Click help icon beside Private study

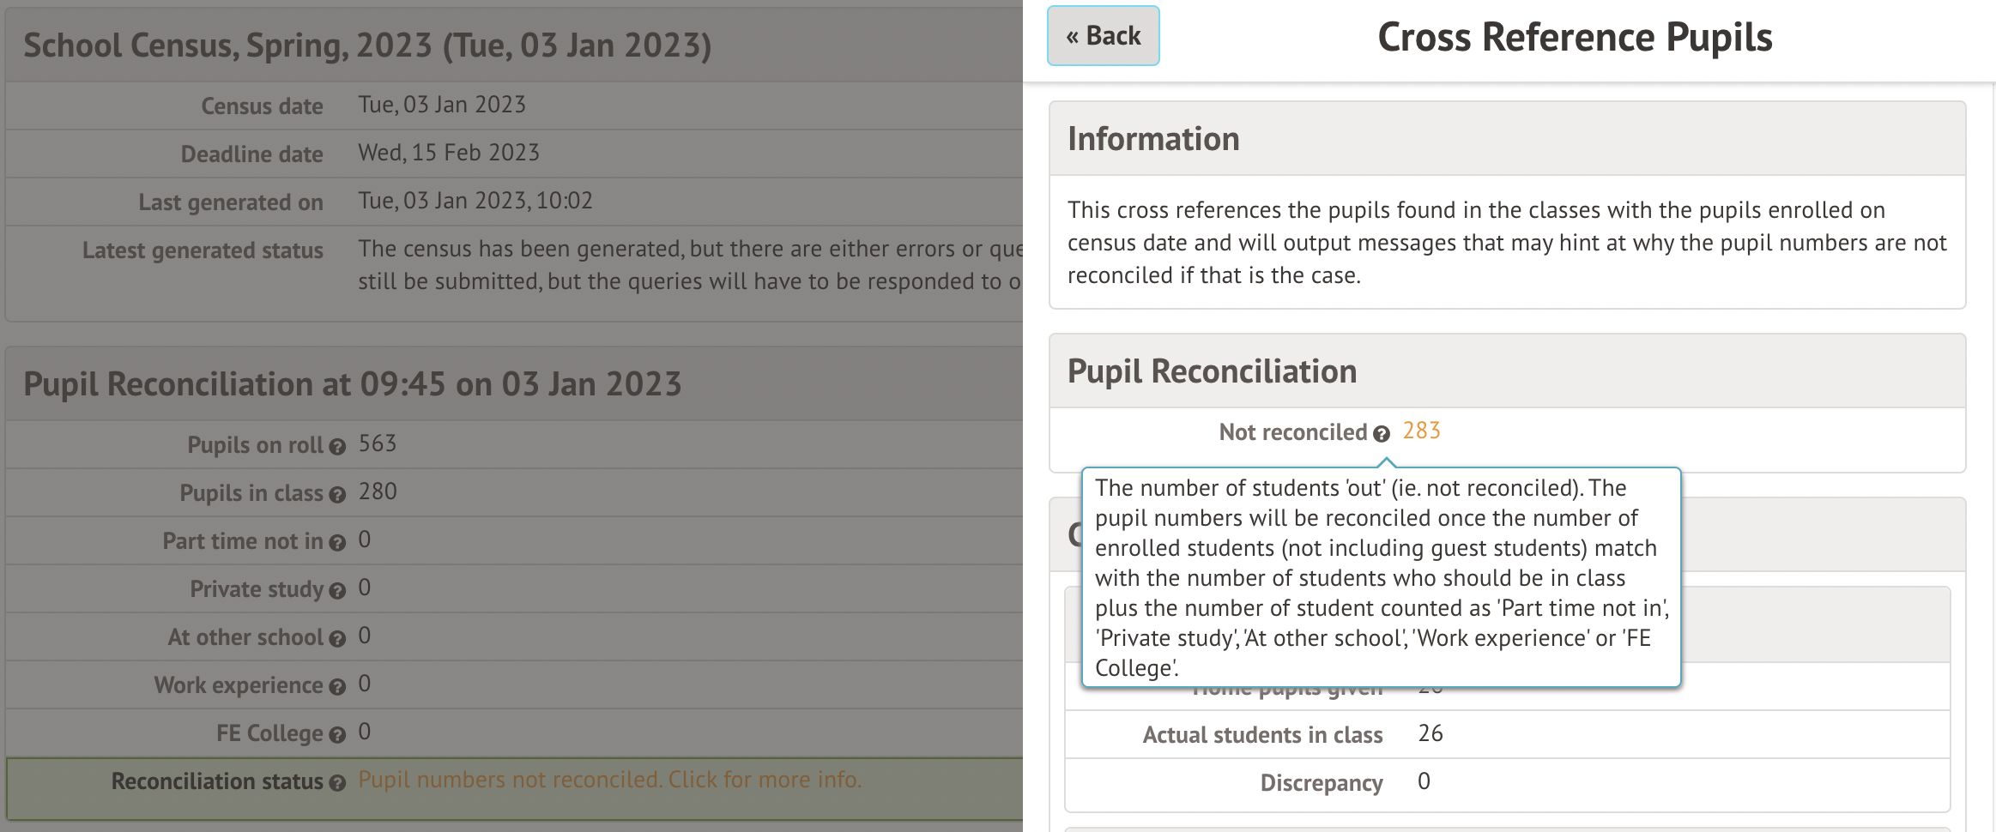[337, 591]
